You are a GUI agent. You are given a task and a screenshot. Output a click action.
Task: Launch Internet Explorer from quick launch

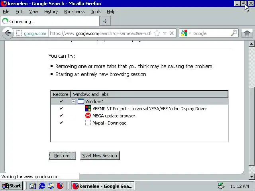pos(42,186)
